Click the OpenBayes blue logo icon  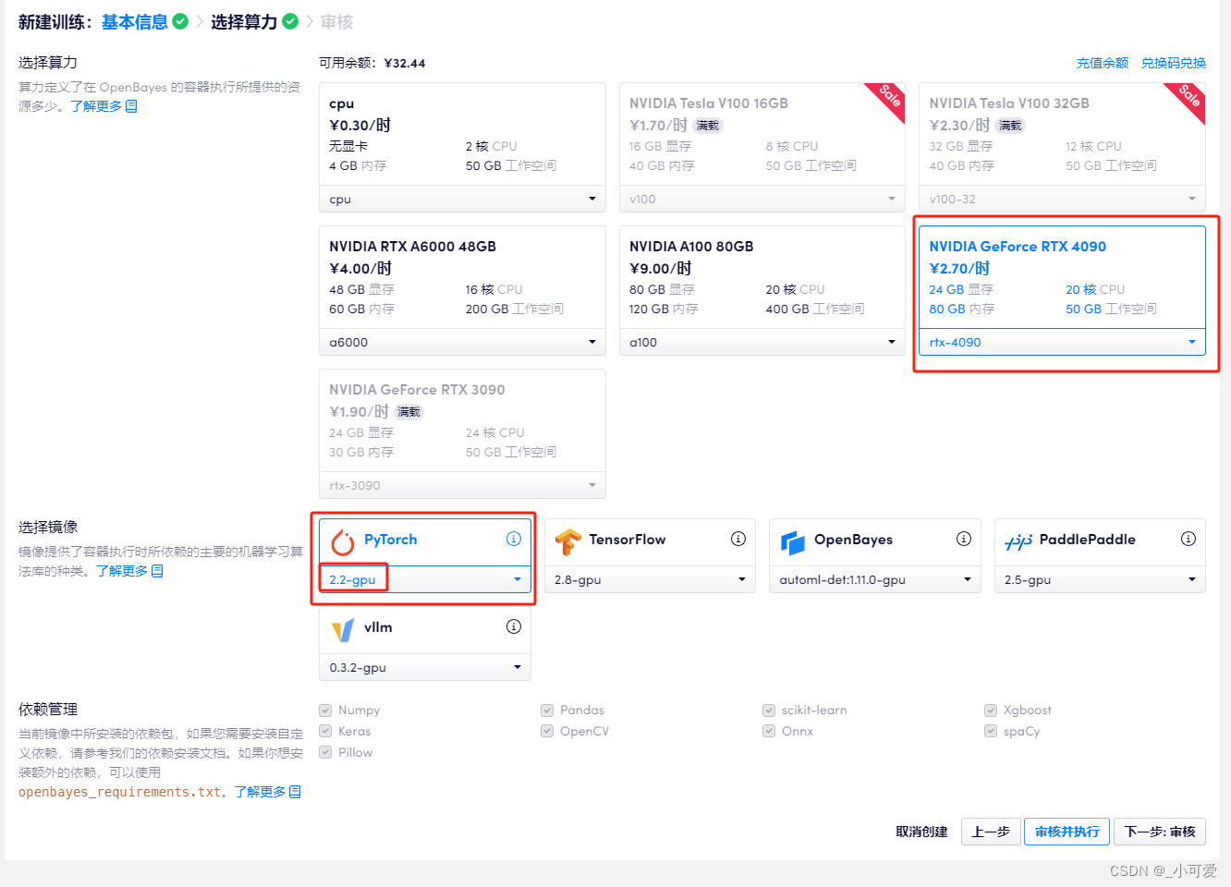793,542
